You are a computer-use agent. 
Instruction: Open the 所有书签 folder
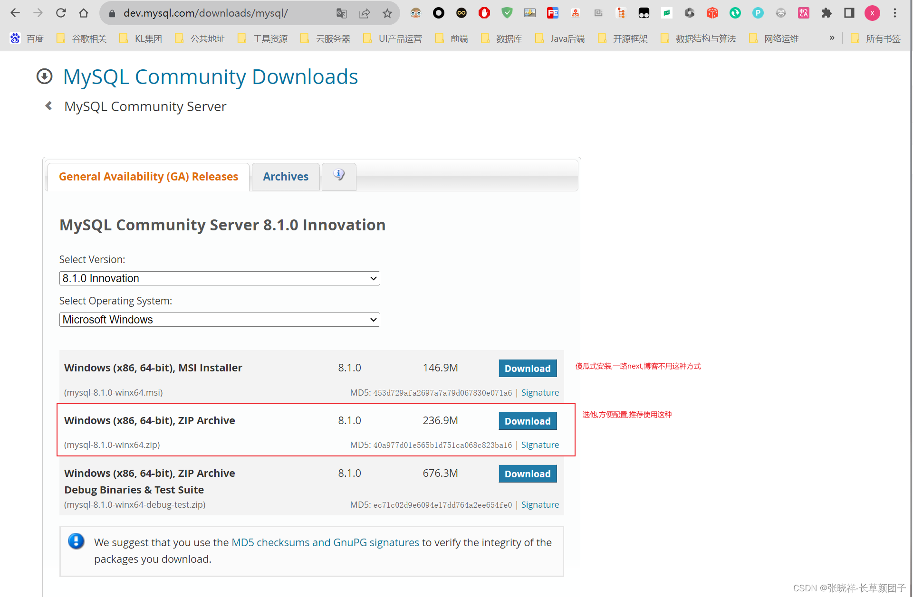[875, 38]
